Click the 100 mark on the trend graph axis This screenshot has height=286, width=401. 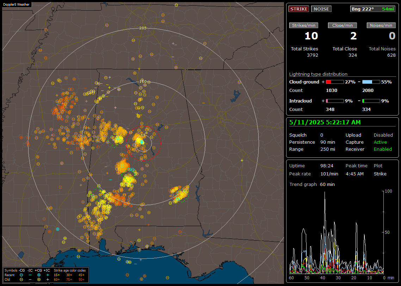(388, 191)
